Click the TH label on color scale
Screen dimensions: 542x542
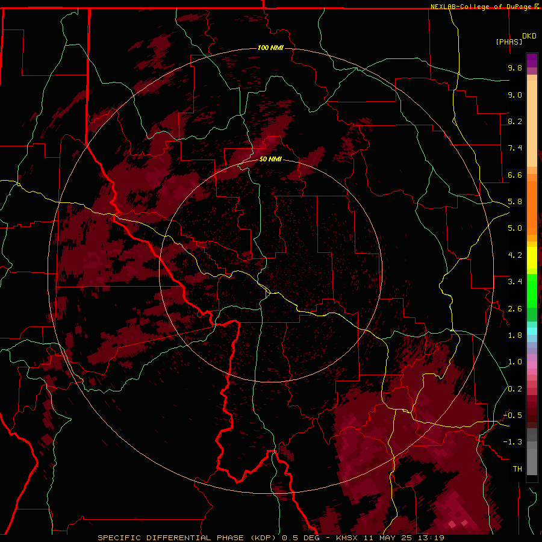(517, 469)
